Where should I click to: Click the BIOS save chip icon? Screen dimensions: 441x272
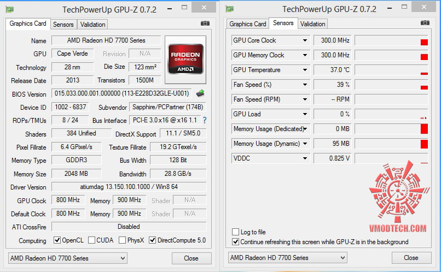tap(200, 93)
